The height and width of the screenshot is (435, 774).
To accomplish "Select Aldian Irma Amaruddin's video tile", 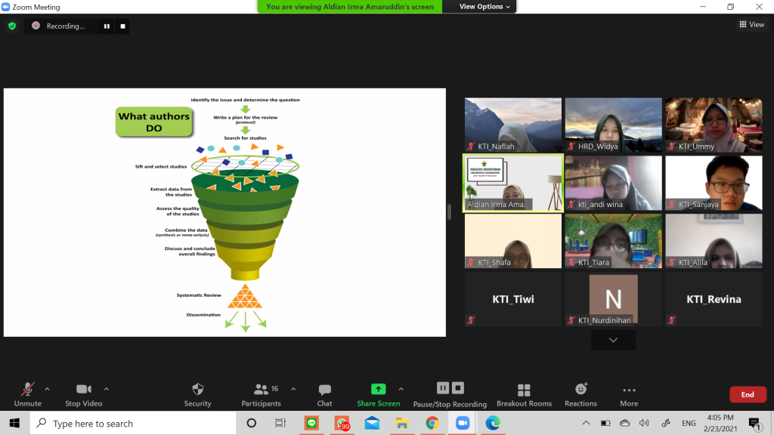I will coord(513,183).
